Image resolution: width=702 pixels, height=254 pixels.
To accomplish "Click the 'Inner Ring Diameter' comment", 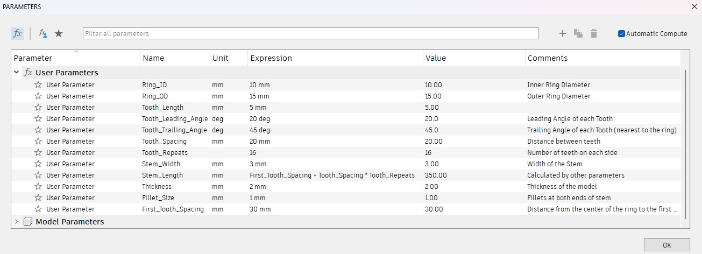I will click(x=558, y=84).
